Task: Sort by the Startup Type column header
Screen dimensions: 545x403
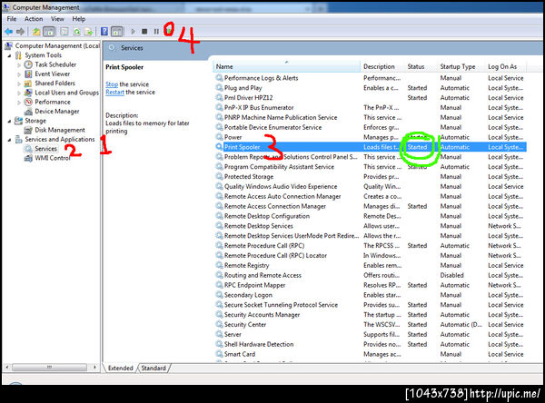Action: [461, 66]
